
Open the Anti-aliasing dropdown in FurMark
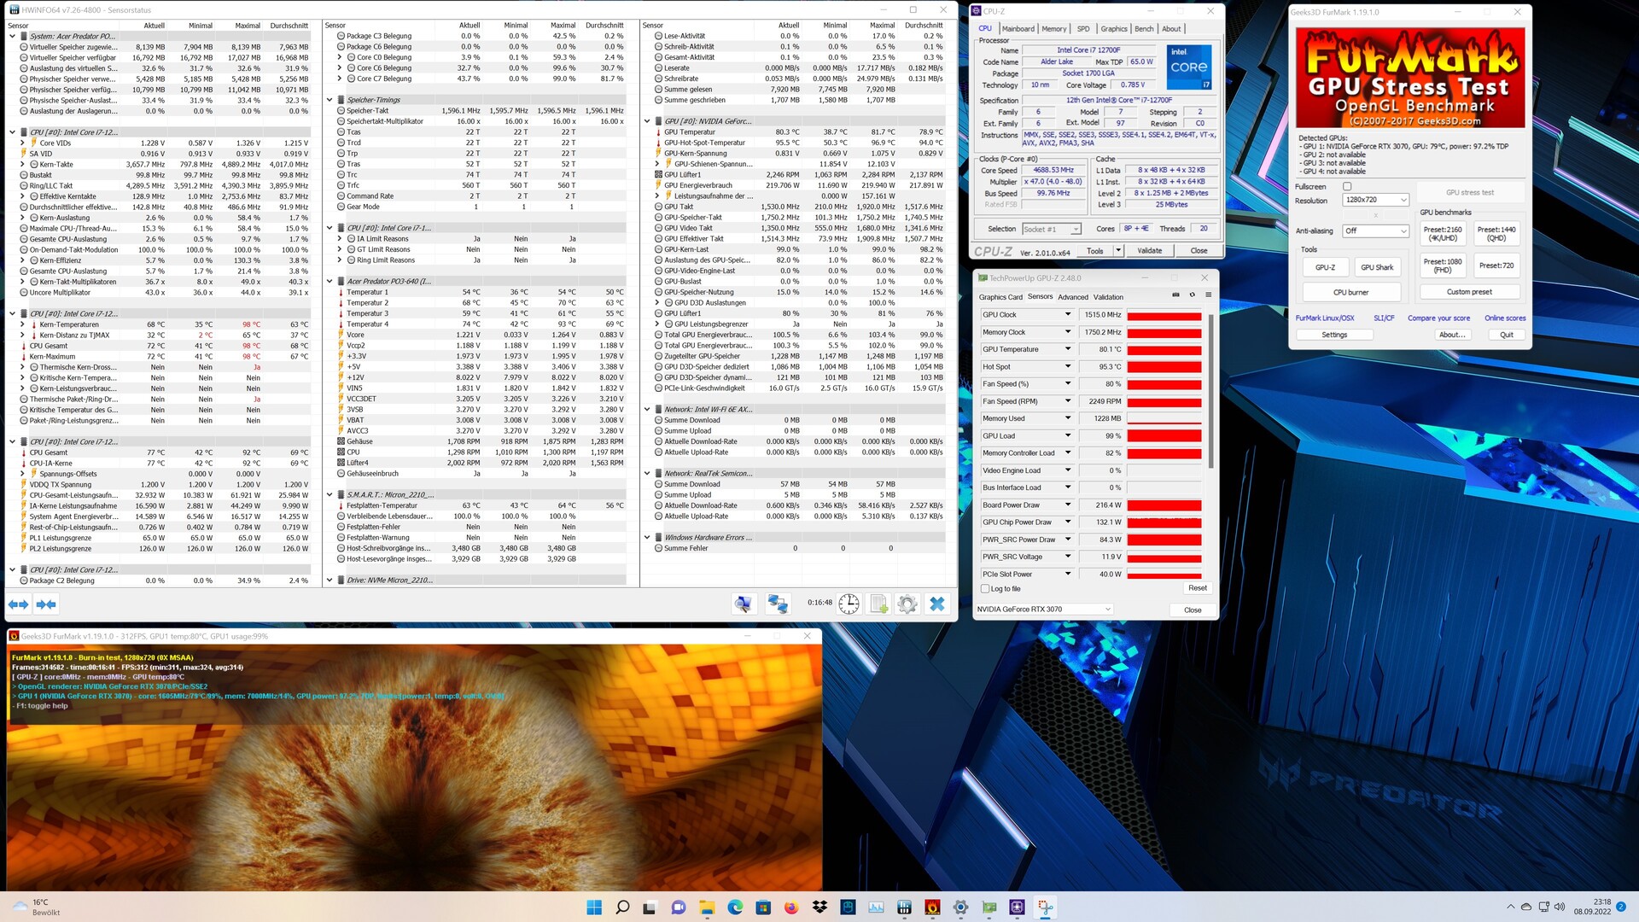(x=1375, y=230)
